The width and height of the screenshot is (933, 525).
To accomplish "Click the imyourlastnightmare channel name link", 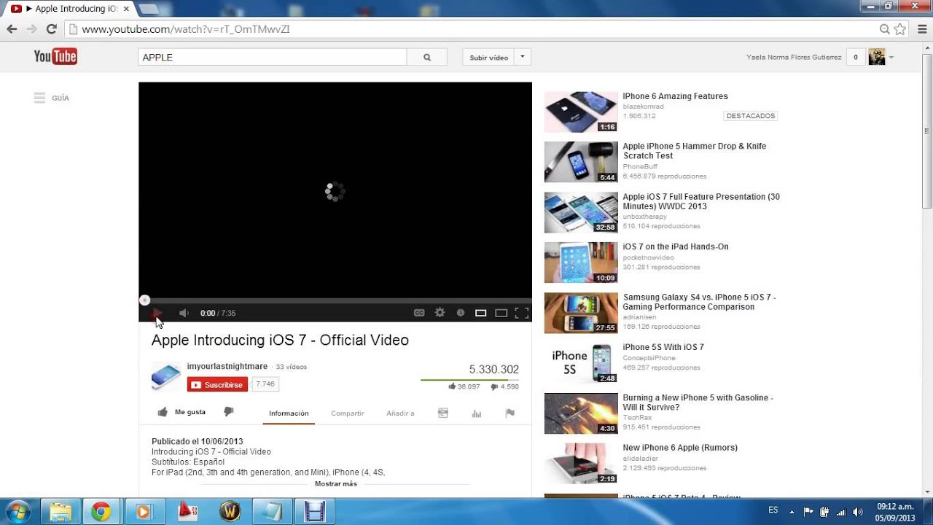I will coord(227,366).
